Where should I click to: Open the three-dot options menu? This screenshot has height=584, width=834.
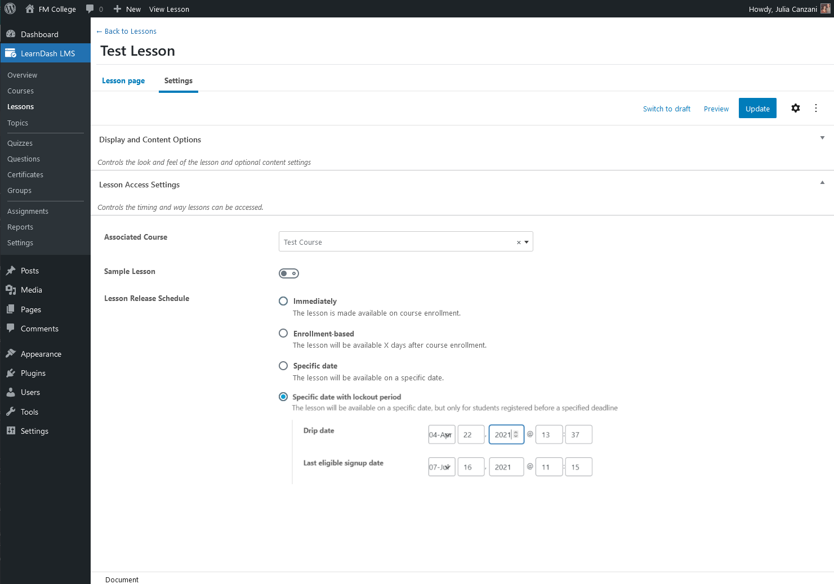pos(815,108)
